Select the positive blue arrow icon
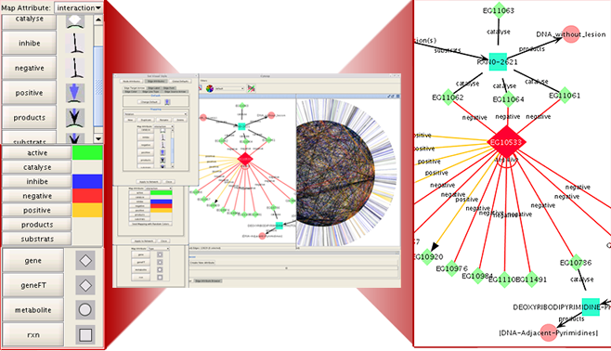The image size is (611, 351). point(74,93)
